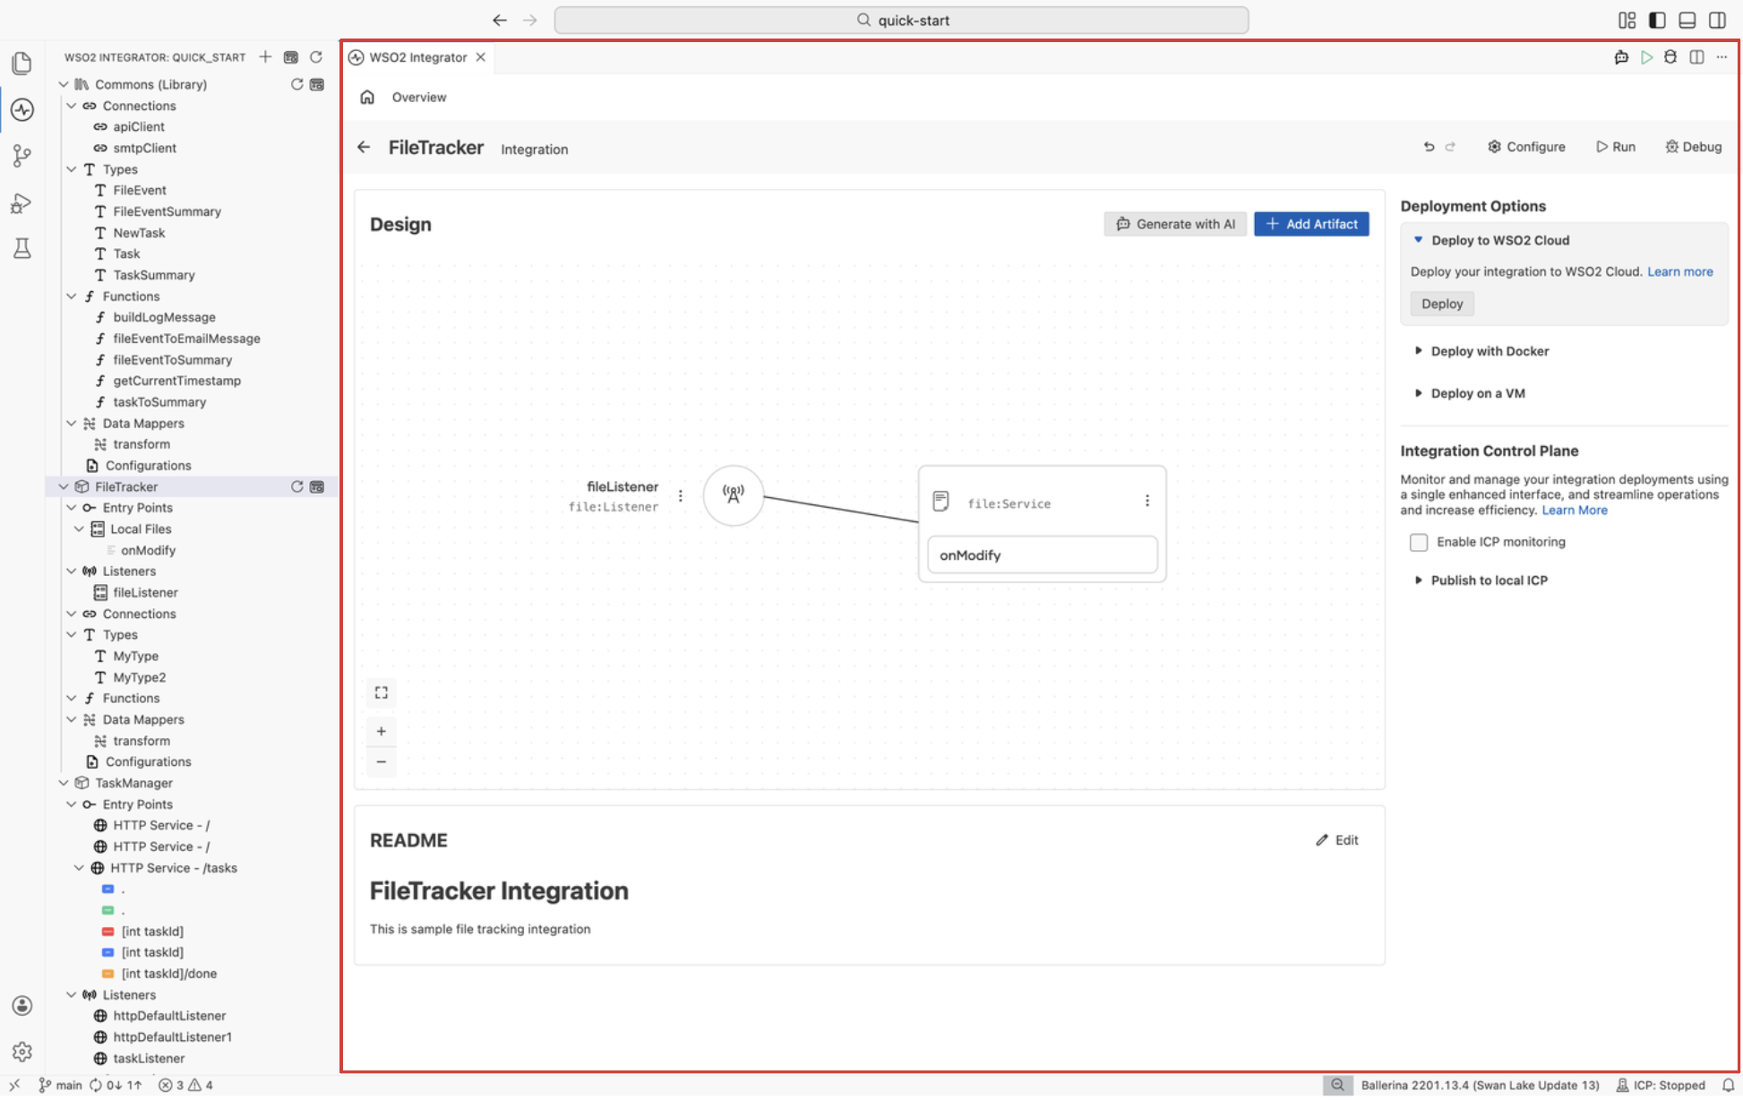Zoom out the design canvas

point(382,761)
